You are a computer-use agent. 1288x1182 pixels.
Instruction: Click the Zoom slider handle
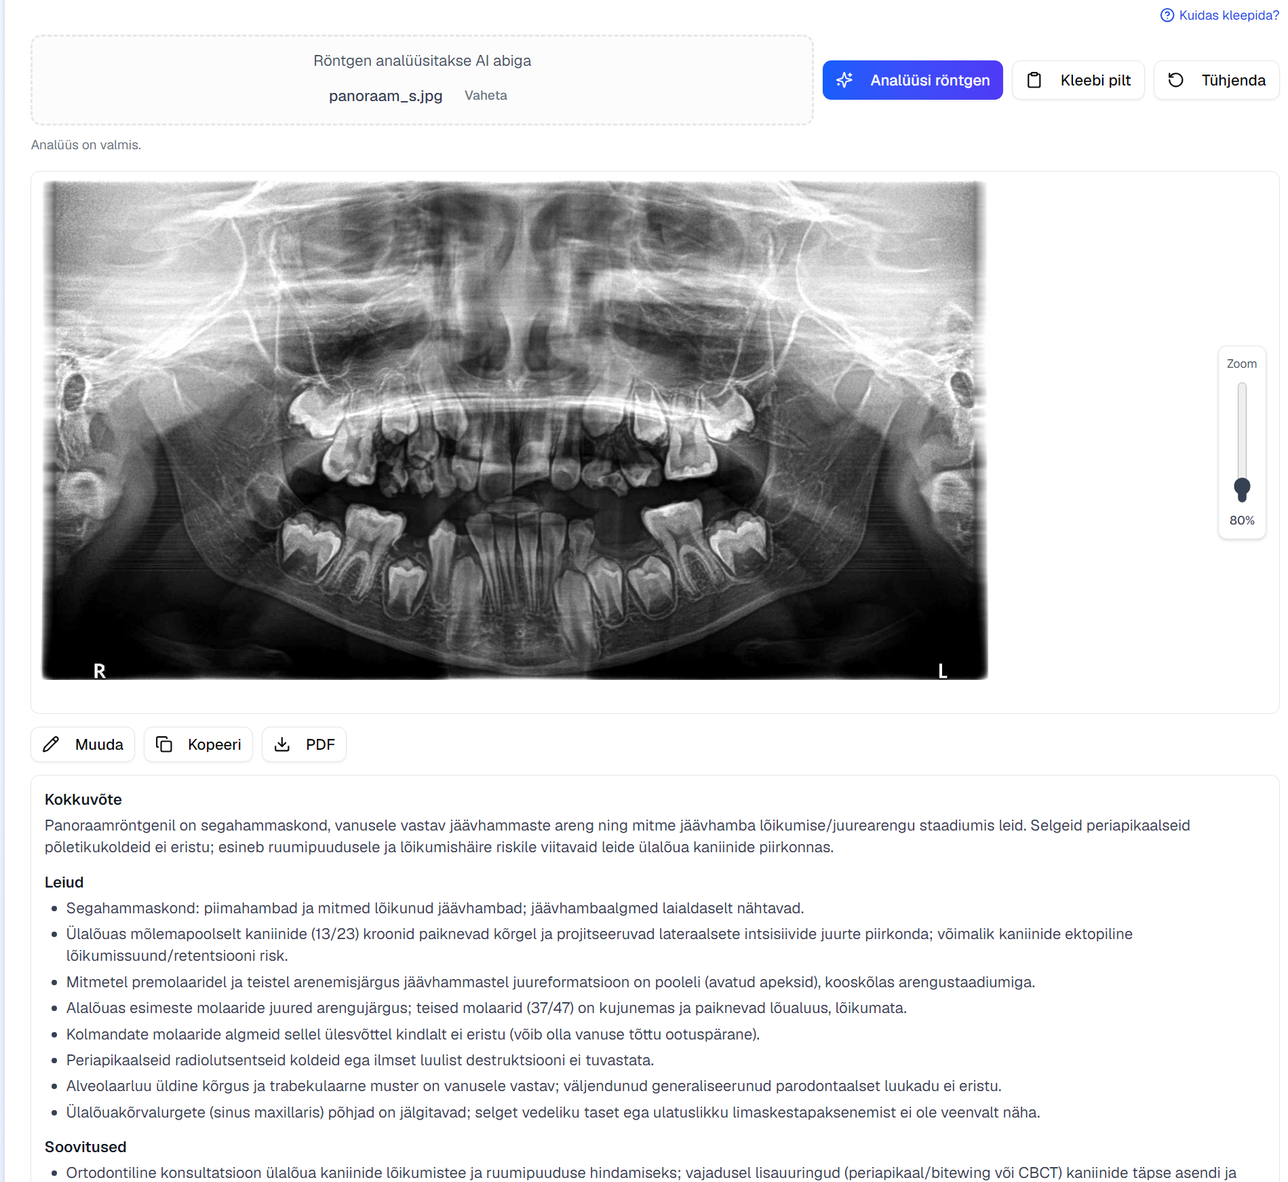(1242, 488)
